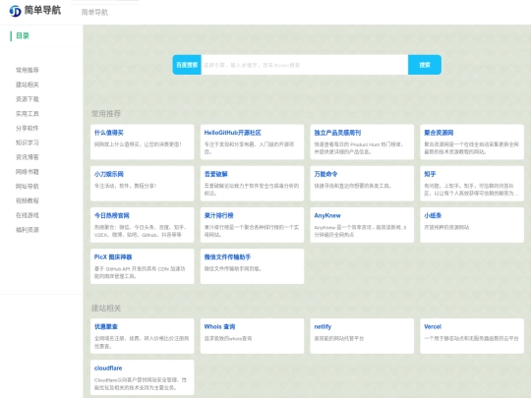Open 知识学习 in the sidebar
The width and height of the screenshot is (531, 398).
click(x=28, y=142)
